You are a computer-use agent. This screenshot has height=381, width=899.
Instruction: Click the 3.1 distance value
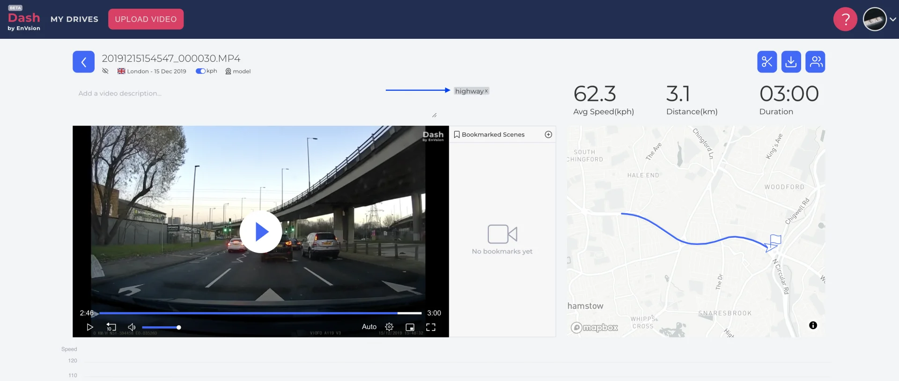678,93
